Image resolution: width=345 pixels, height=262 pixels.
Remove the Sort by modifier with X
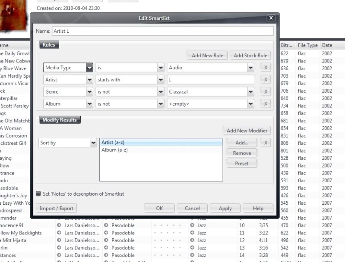pyautogui.click(x=266, y=143)
